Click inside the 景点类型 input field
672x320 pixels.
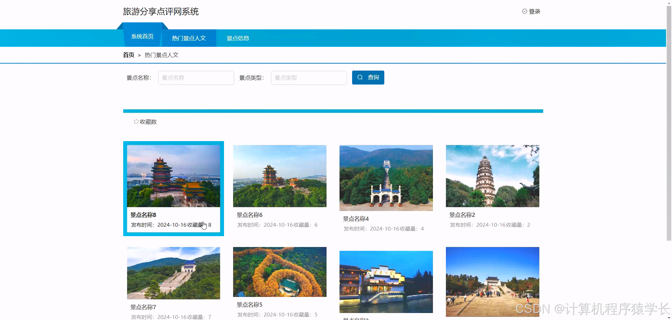[308, 78]
